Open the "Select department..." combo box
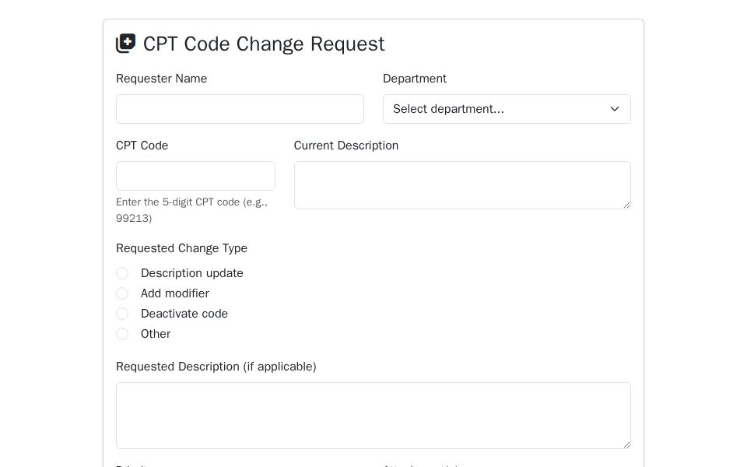 tap(507, 109)
